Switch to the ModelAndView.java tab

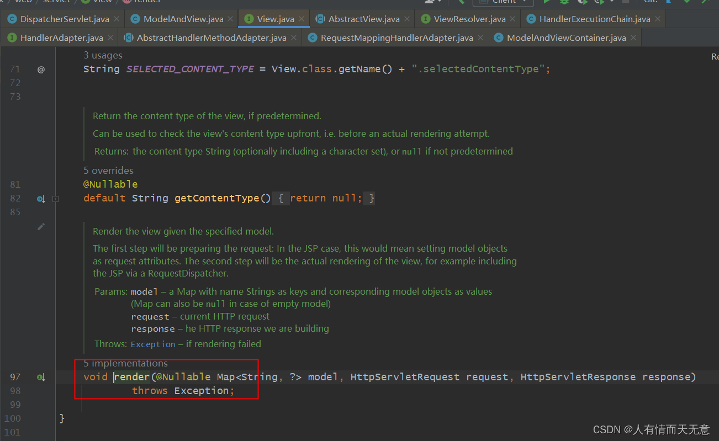(x=183, y=19)
